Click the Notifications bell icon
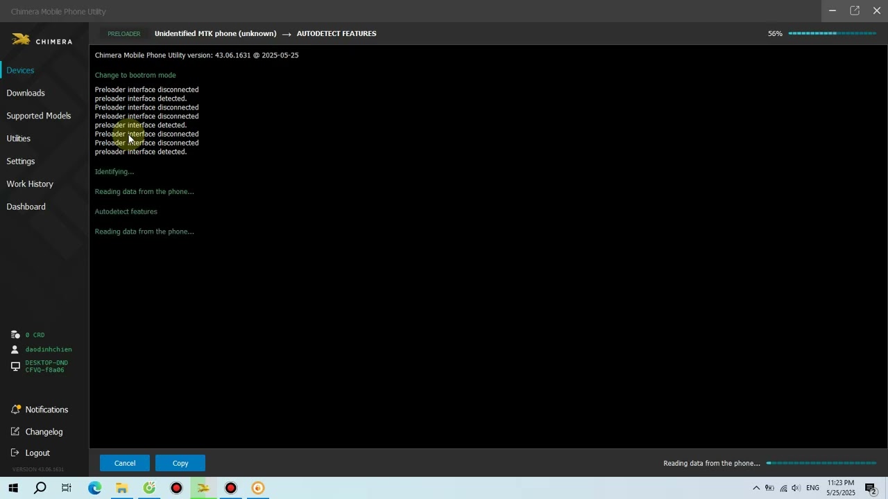Screen dimensions: 888x499 point(15,410)
